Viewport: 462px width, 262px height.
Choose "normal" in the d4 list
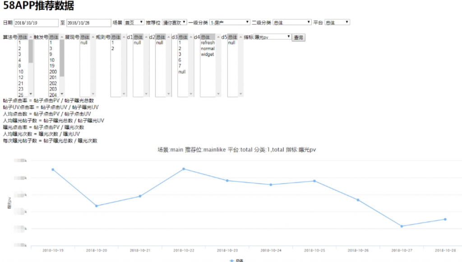(x=208, y=49)
